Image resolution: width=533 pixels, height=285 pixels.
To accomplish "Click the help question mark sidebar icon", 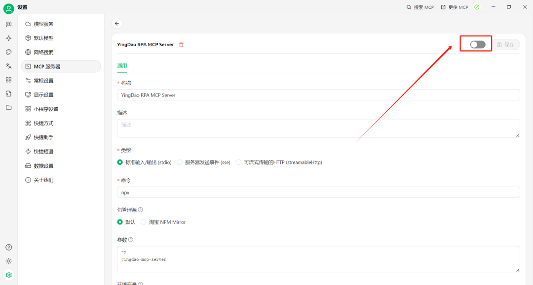I will coord(9,248).
